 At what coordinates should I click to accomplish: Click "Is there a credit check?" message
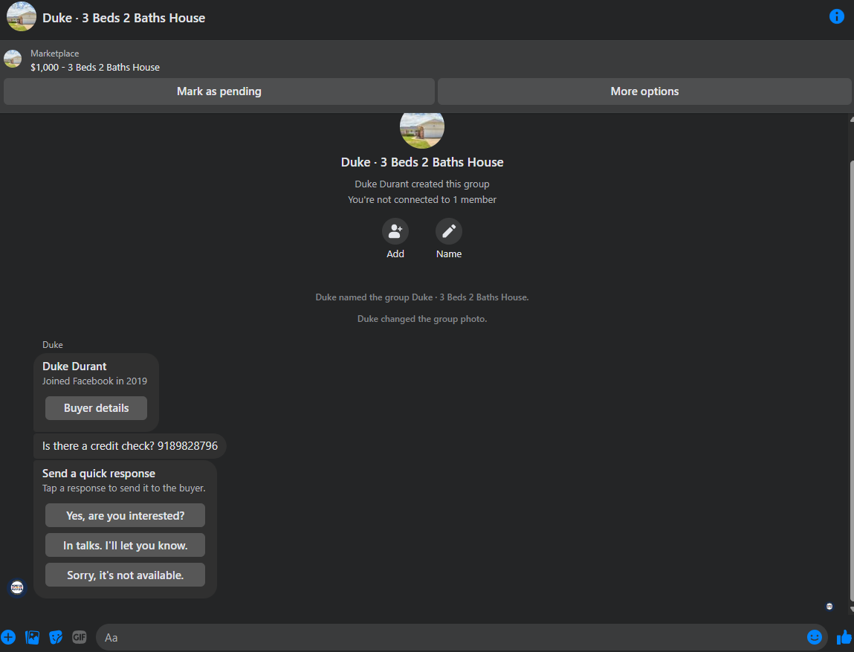coord(129,445)
